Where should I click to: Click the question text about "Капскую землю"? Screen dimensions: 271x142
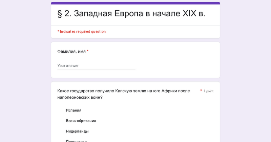point(124,94)
